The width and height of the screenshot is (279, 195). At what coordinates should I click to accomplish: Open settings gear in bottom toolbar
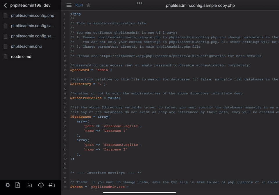coord(8,185)
